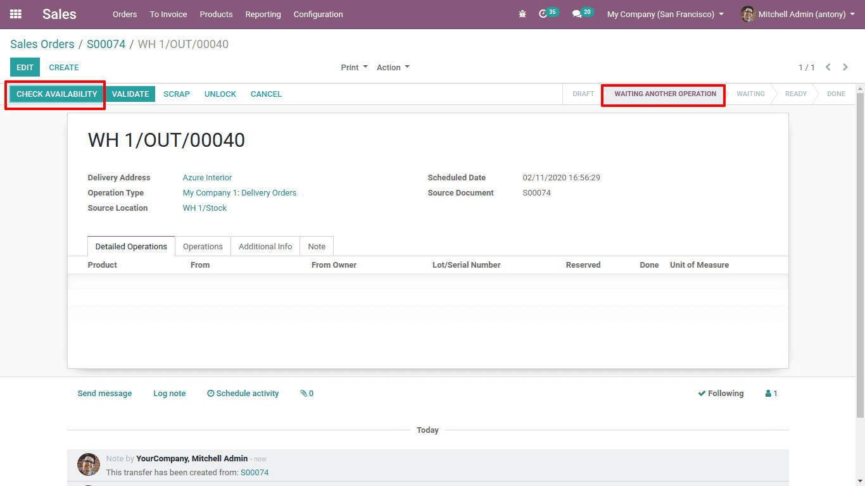This screenshot has width=865, height=486.
Task: Click the Edit button
Action: tap(25, 67)
